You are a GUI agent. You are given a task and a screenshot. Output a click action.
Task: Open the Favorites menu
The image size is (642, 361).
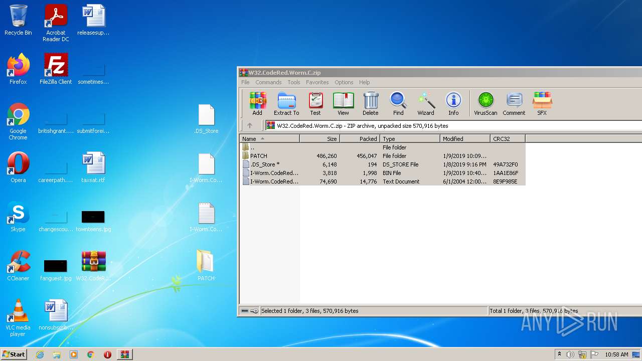317,82
